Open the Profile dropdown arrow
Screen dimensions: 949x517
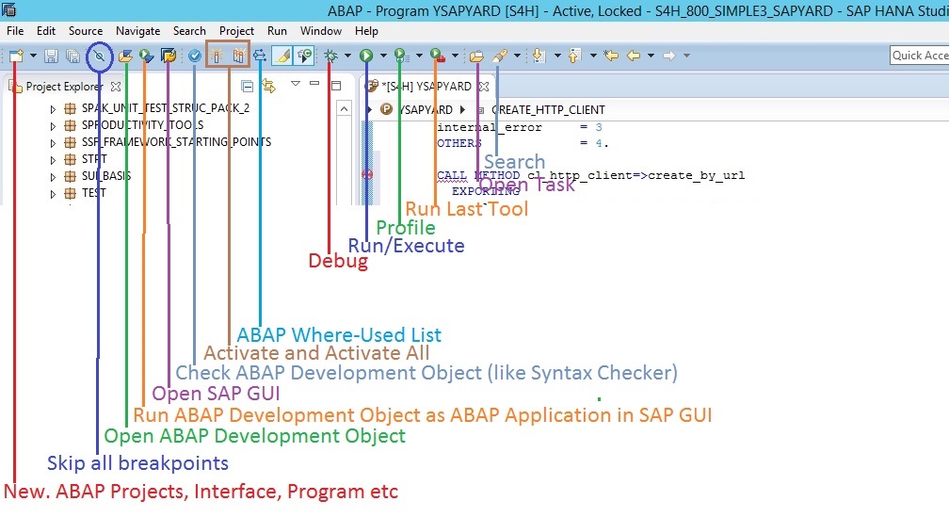coord(419,56)
